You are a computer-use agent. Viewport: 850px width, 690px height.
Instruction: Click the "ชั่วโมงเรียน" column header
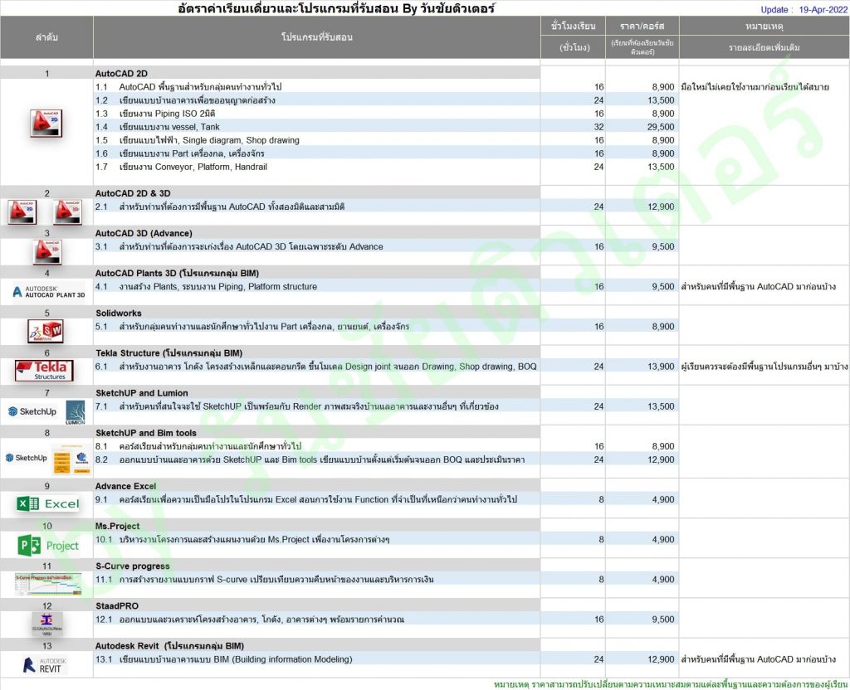573,26
